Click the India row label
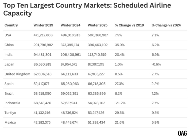Screen dimensions: 190x139 click(x=9, y=55)
